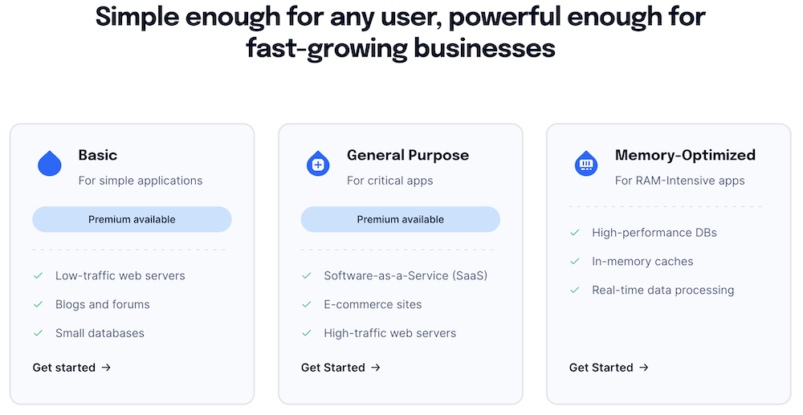Click the arrow beside Memory-Optimized Get Started
The height and width of the screenshot is (415, 803).
tap(644, 368)
